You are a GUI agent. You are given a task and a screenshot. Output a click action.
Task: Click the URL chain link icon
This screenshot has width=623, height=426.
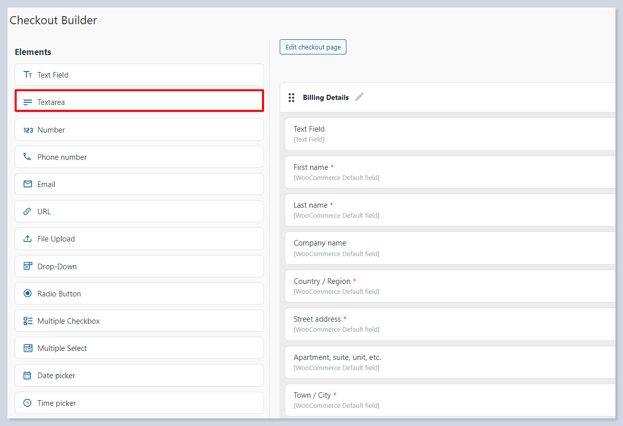click(28, 212)
